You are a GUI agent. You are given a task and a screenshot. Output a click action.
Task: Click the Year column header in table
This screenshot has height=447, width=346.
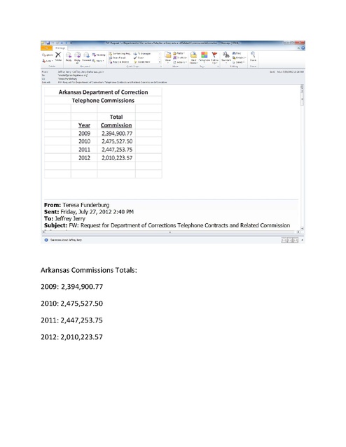(x=84, y=125)
